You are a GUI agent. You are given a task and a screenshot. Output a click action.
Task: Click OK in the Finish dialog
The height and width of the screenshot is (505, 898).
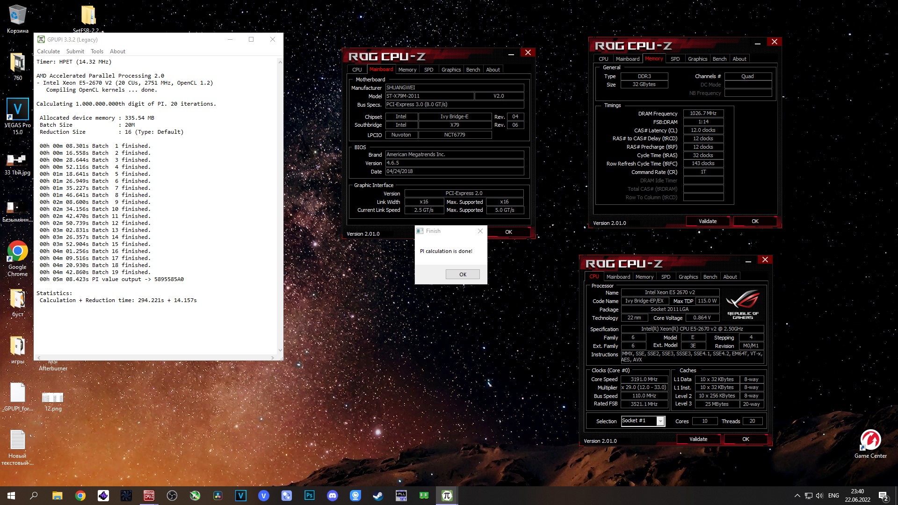tap(463, 274)
